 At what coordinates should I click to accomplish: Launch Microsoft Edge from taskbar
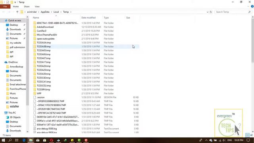point(24,140)
